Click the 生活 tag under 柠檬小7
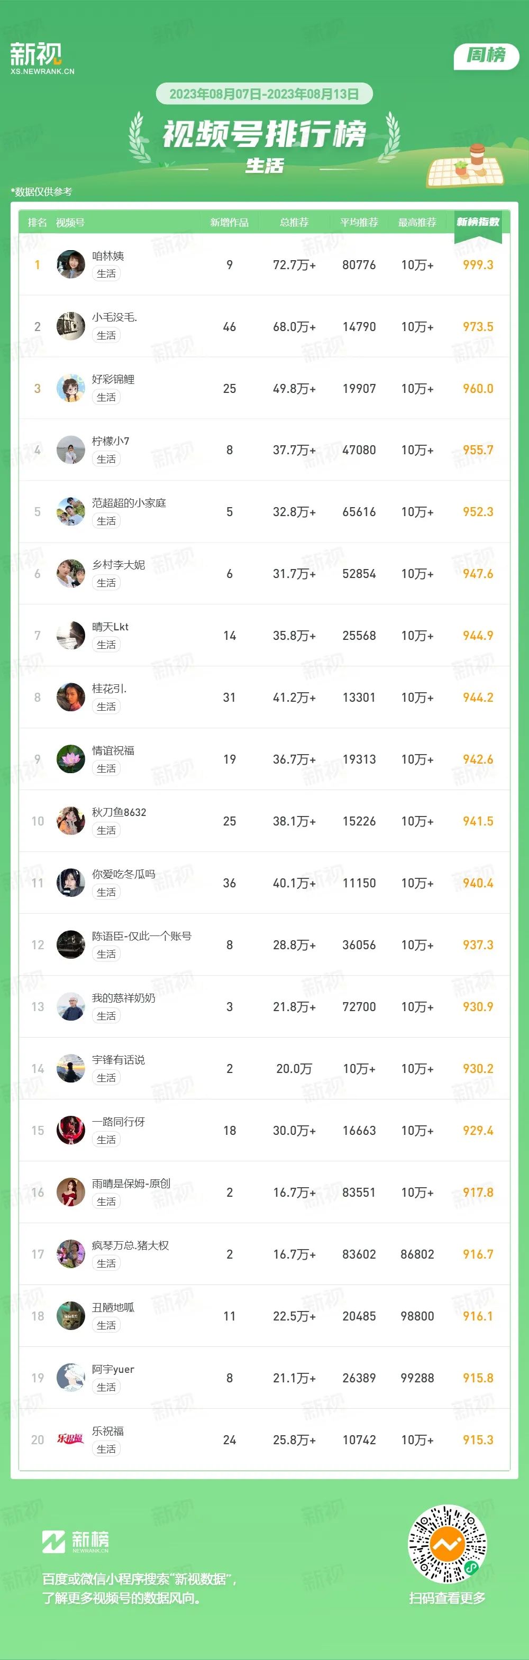The image size is (529, 1660). pos(106,459)
